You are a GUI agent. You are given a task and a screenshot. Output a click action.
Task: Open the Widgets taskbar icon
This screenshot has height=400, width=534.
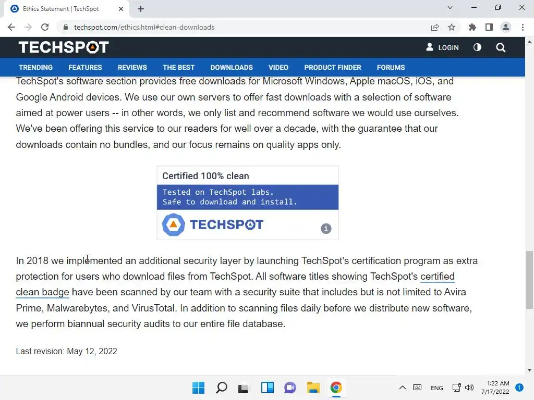(268, 387)
